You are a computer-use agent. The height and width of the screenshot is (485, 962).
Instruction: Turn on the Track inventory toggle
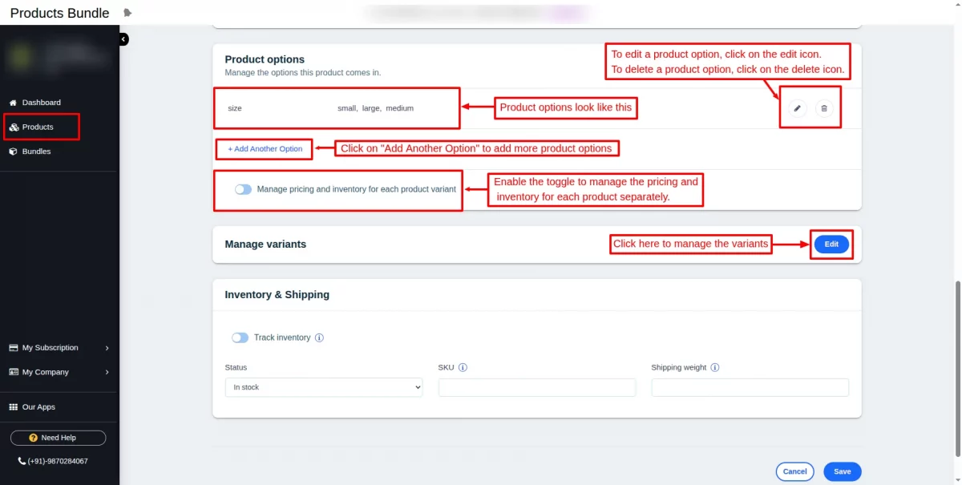pyautogui.click(x=240, y=337)
